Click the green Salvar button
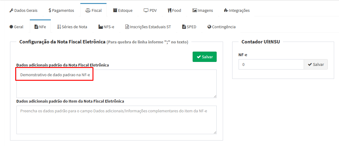 (x=204, y=57)
